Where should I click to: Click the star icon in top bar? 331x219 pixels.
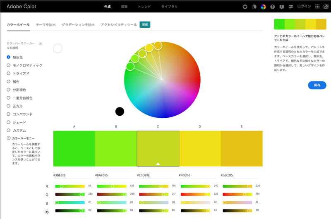pos(245,7)
